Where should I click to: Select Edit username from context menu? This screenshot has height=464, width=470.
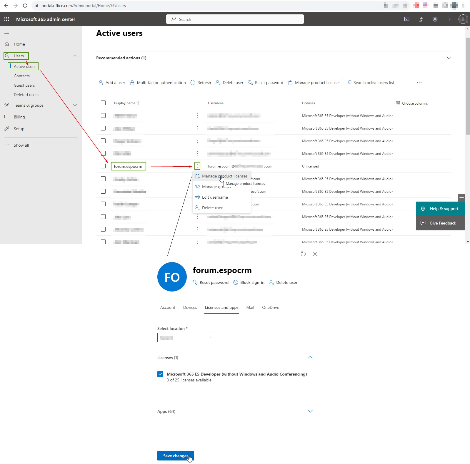(x=221, y=197)
